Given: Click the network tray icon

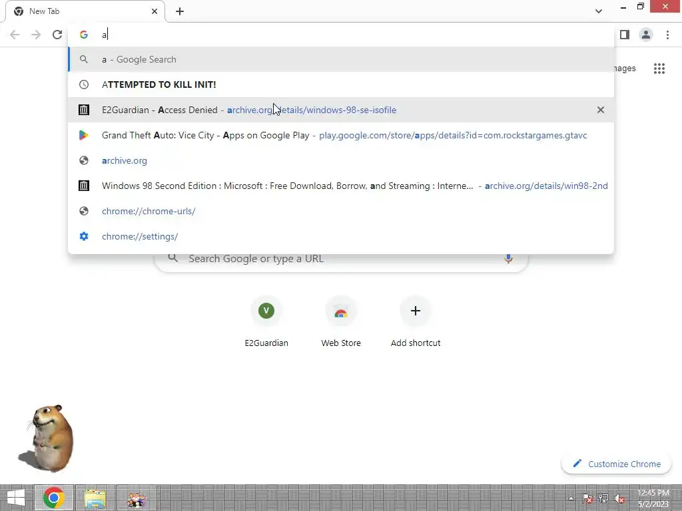Looking at the screenshot, I should (603, 498).
